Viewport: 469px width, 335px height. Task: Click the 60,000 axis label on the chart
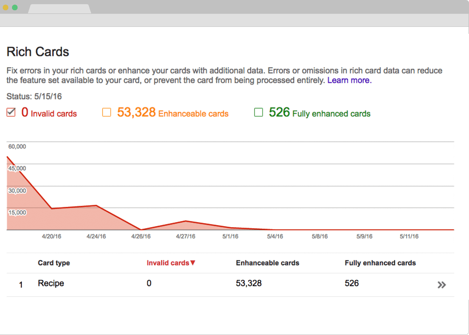tap(17, 146)
